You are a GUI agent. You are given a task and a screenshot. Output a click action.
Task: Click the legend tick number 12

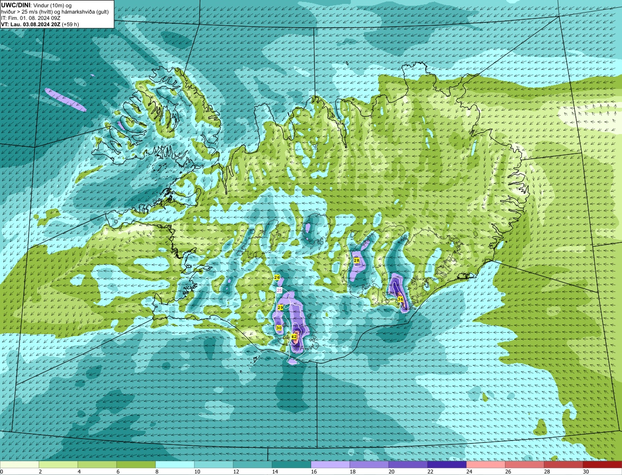coord(236,472)
